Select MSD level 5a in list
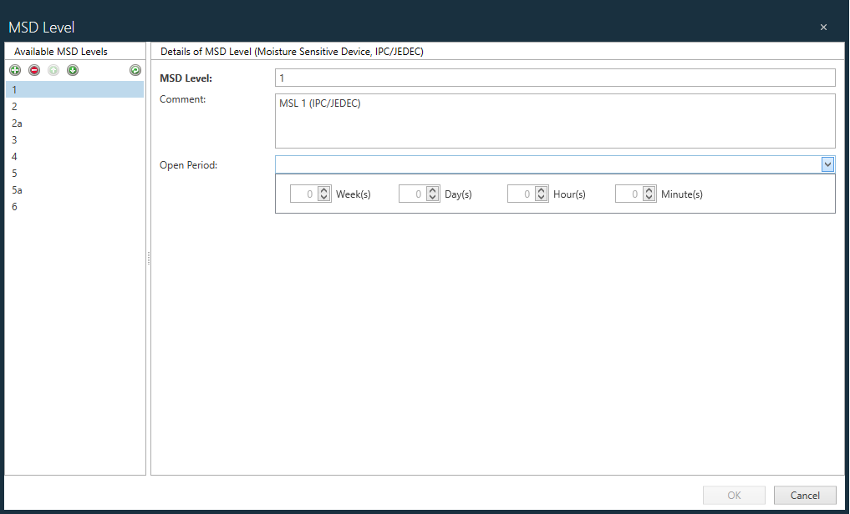Viewport: 850px width, 514px height. (x=17, y=190)
